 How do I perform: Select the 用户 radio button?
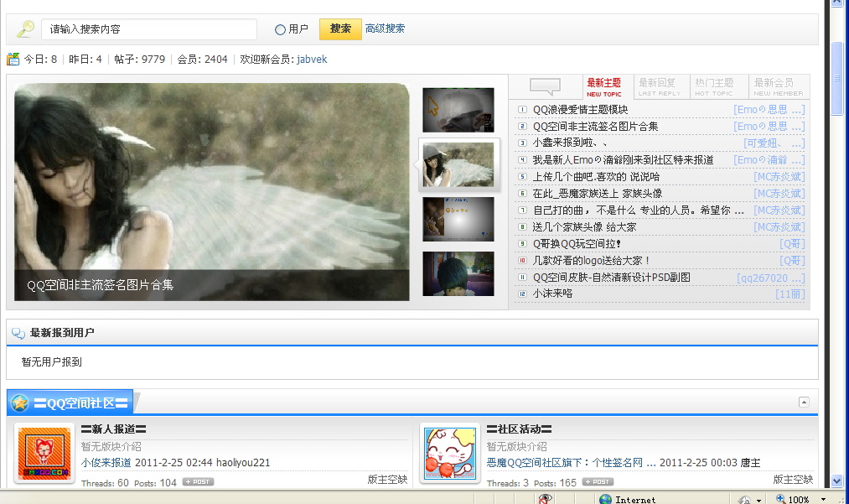coord(280,30)
